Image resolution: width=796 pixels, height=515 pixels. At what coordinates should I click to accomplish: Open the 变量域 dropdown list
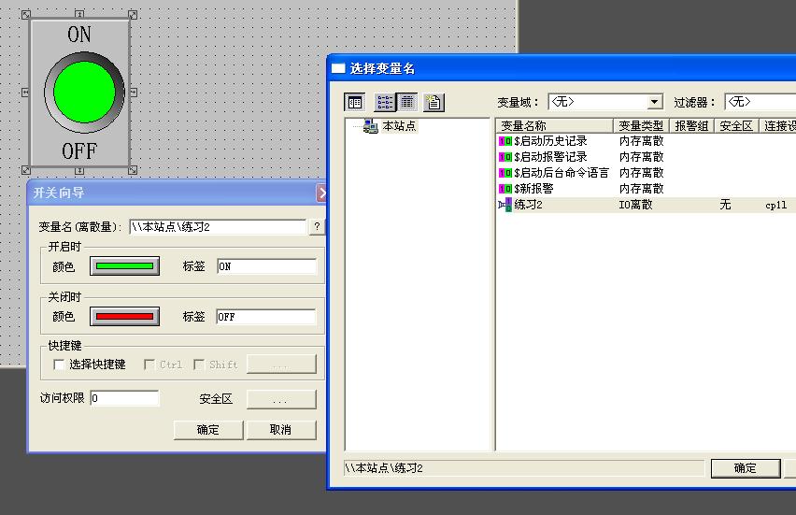click(x=655, y=102)
